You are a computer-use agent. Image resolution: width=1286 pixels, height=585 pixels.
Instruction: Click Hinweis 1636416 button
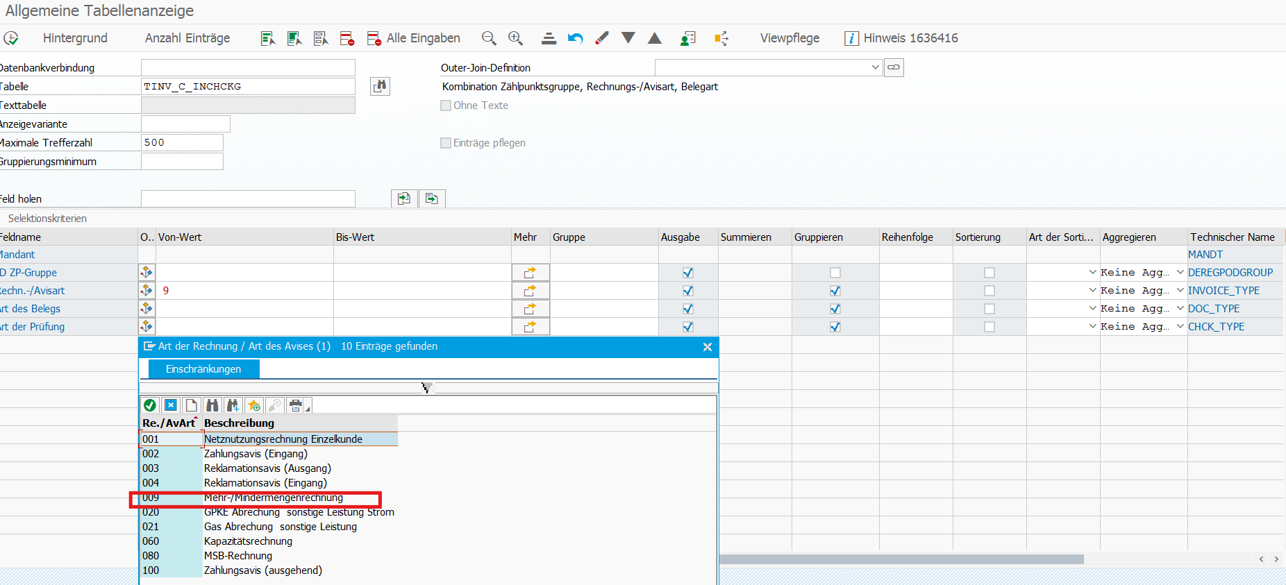(901, 38)
